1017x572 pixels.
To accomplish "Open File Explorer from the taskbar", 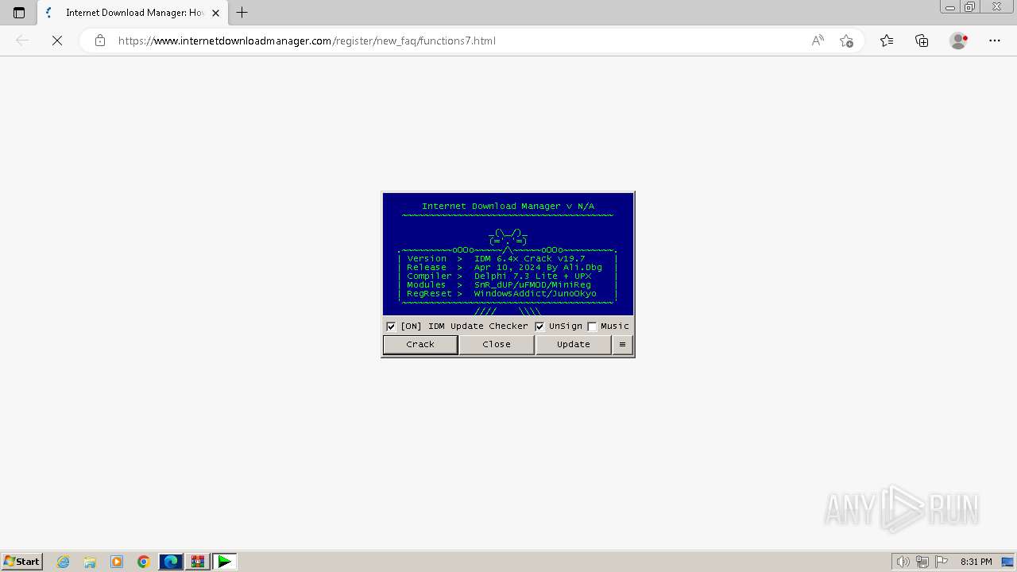I will pyautogui.click(x=90, y=562).
